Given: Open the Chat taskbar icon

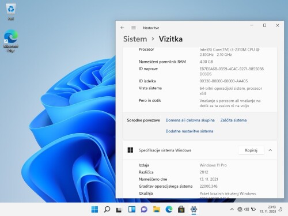Looking at the screenshot, I should coord(144,209).
